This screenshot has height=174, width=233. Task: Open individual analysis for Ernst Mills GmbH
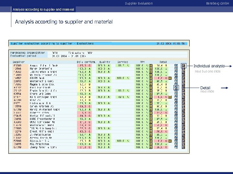[x=183, y=131]
